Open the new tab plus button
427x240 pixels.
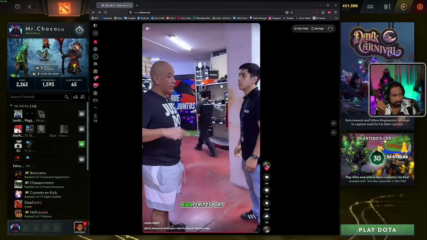coord(137,5)
